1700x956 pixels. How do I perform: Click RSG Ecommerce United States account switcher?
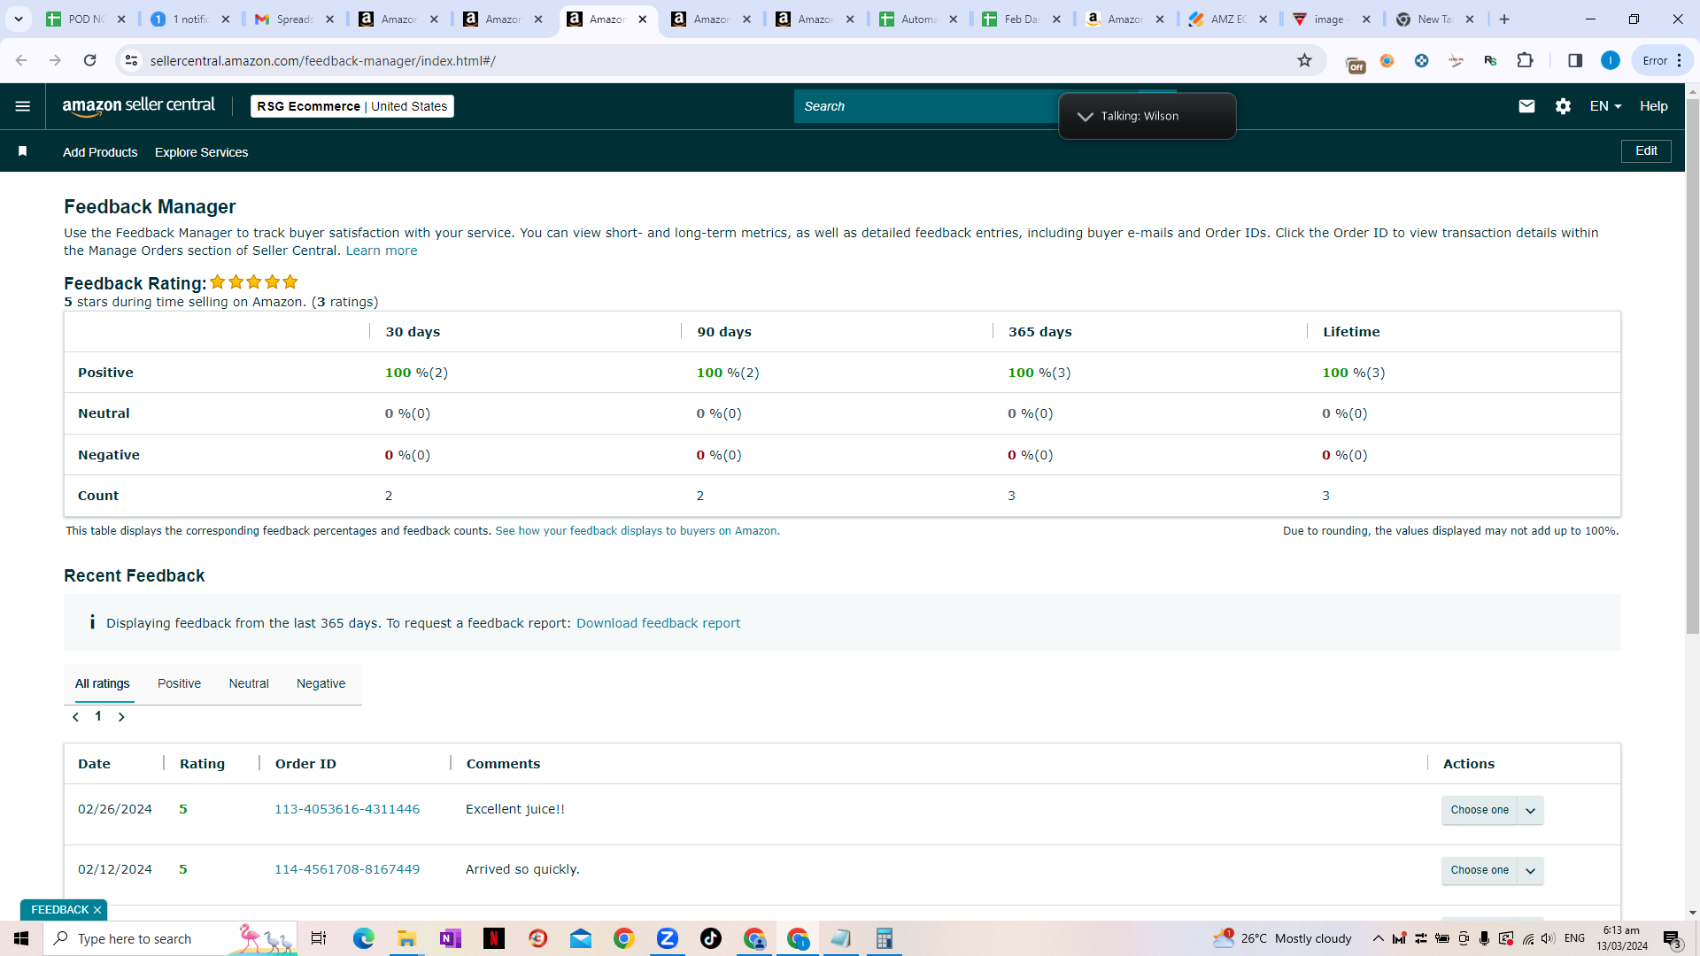352,106
